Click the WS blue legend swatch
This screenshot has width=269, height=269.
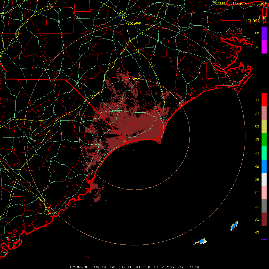264,166
